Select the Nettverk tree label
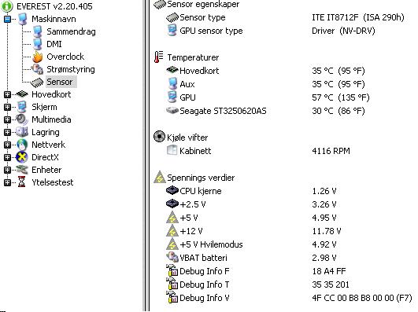418x312 pixels. pos(48,145)
